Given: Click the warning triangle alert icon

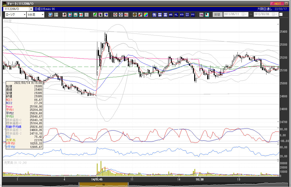Looking at the screenshot, I should tap(87, 15).
